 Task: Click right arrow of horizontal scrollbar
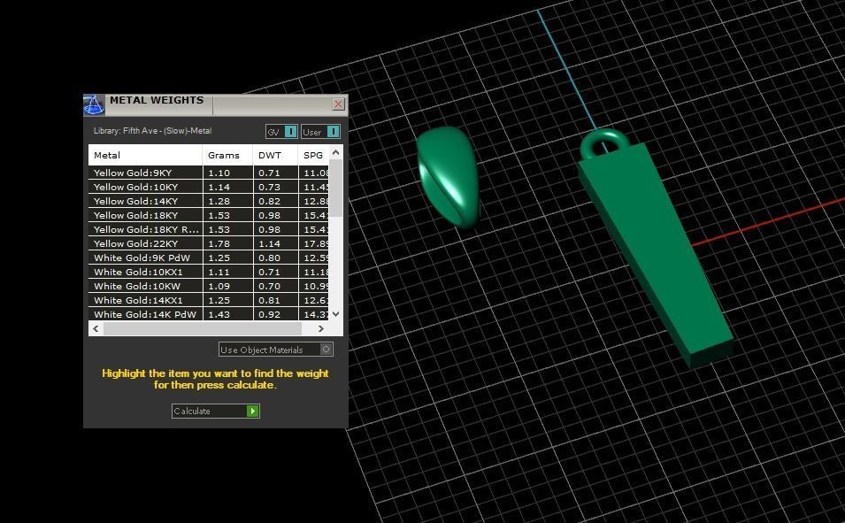coord(321,328)
